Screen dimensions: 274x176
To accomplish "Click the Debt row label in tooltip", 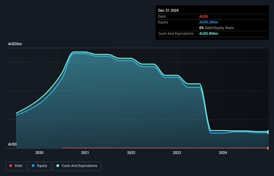I will 162,16.
